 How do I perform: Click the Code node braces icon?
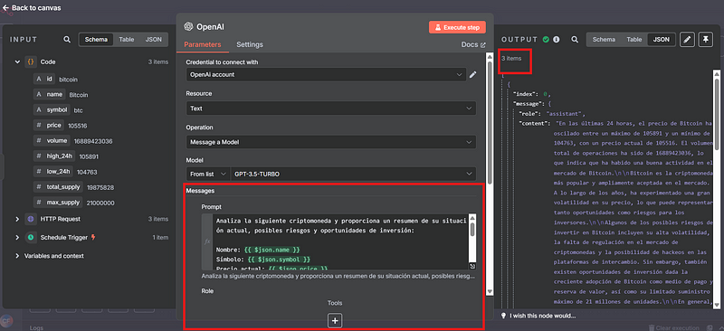[x=31, y=61]
